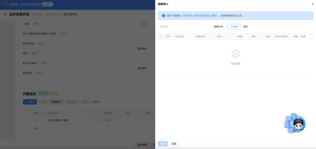Select the 含税 option
Image resolution: width=316 pixels, height=149 pixels.
pyautogui.click(x=245, y=27)
